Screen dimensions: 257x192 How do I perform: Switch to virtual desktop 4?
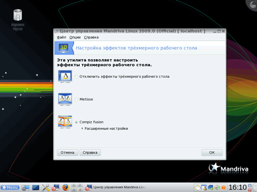click(80, 189)
